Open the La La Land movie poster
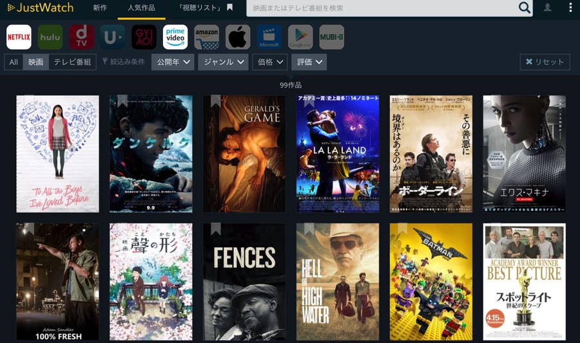This screenshot has height=343, width=580. 338,154
